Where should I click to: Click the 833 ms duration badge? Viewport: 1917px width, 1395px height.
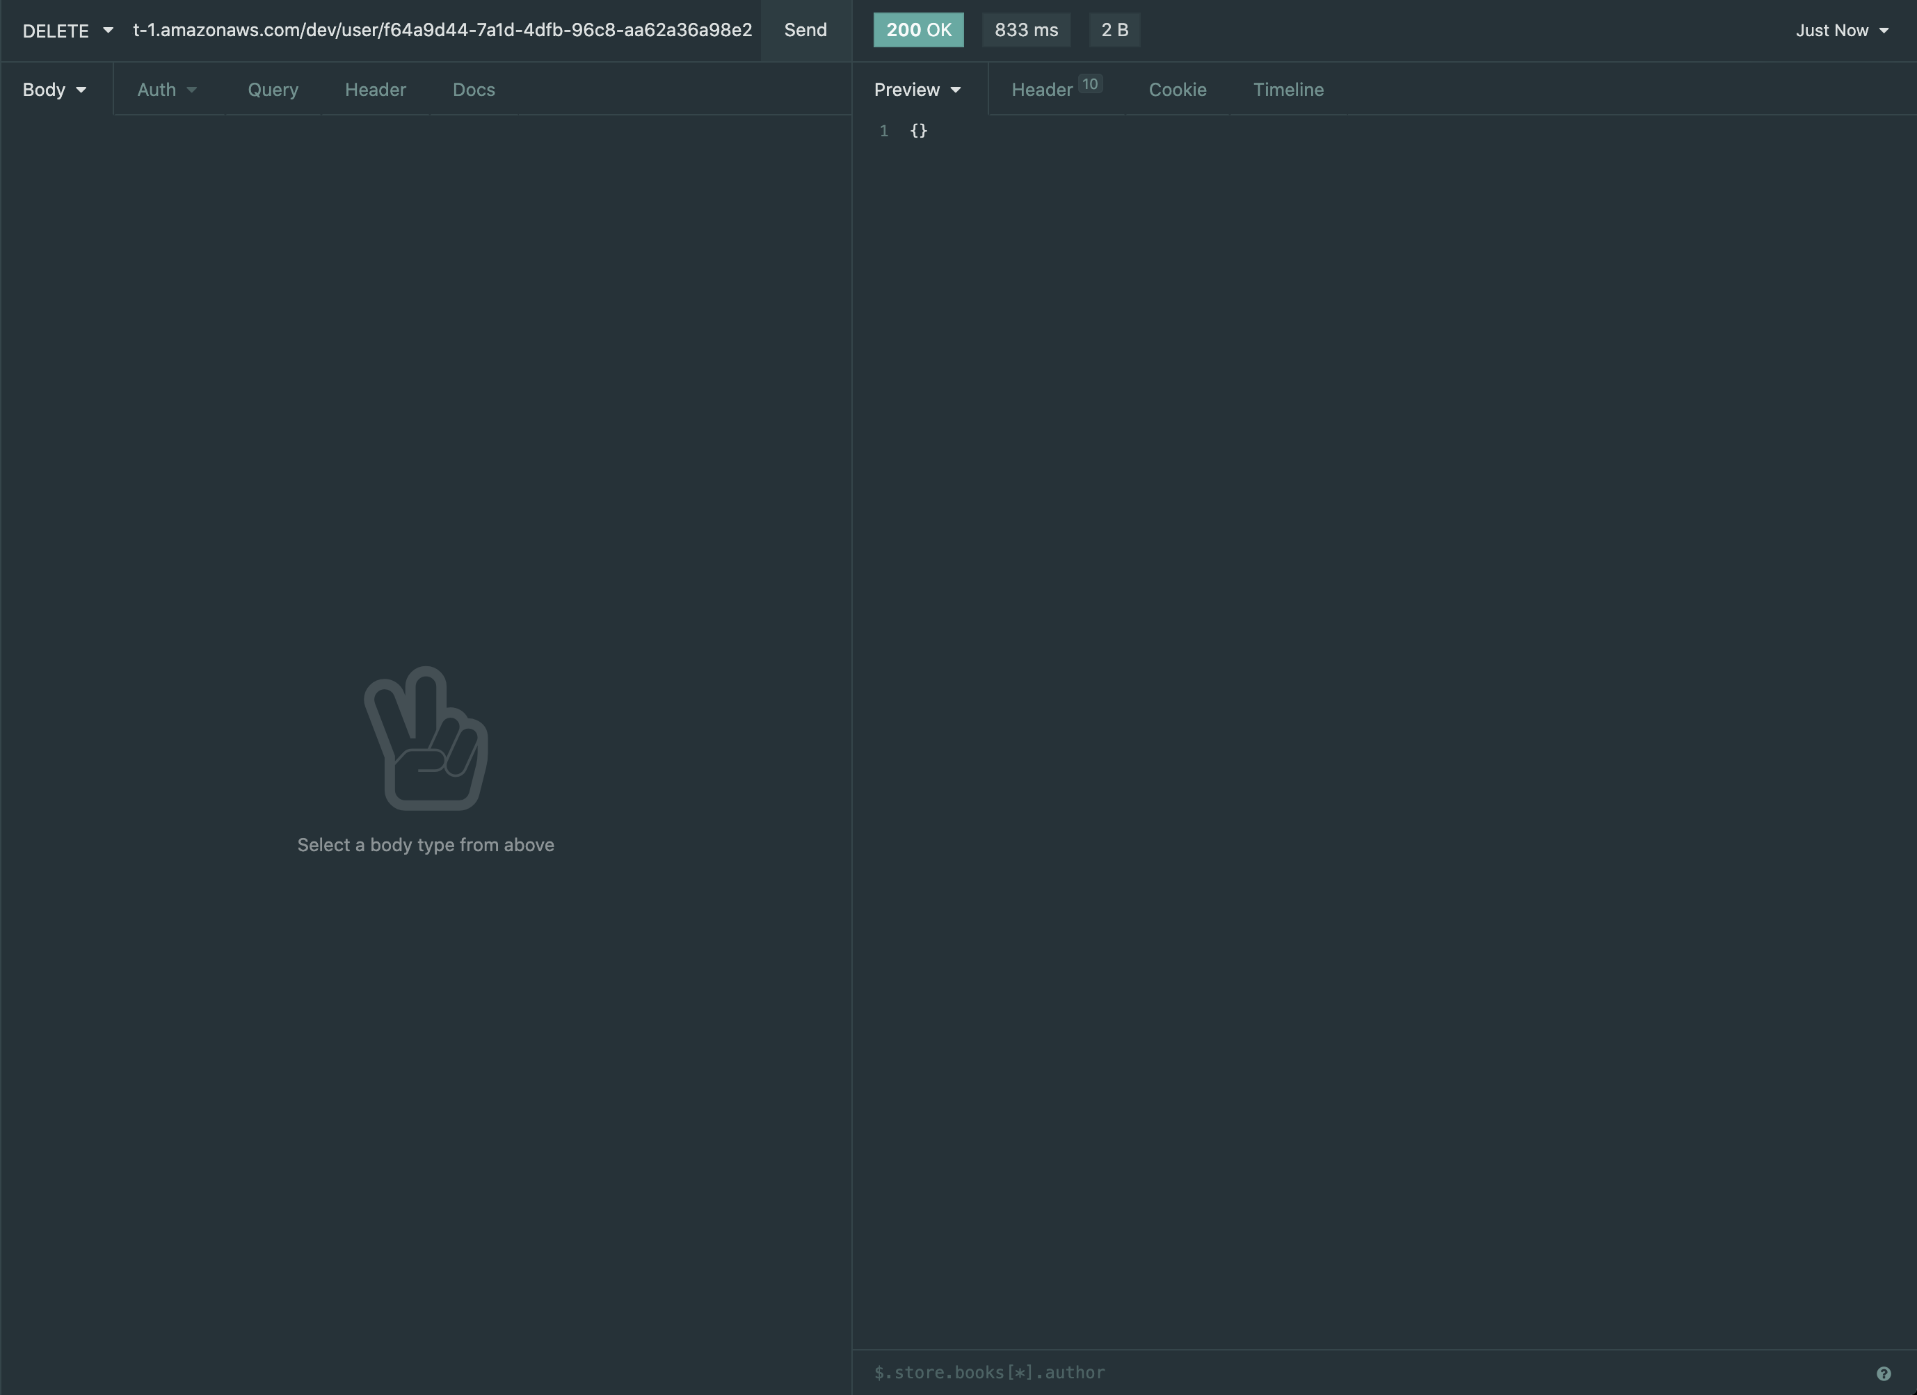point(1025,30)
